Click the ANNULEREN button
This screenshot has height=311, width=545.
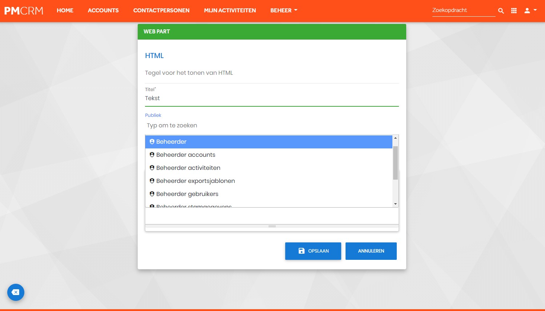click(x=371, y=251)
